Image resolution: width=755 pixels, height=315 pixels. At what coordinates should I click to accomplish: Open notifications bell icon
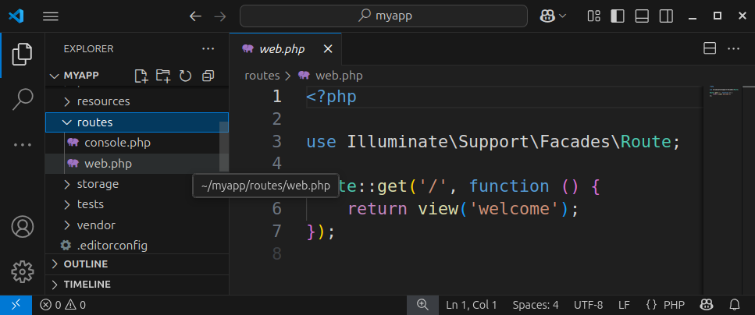click(735, 304)
